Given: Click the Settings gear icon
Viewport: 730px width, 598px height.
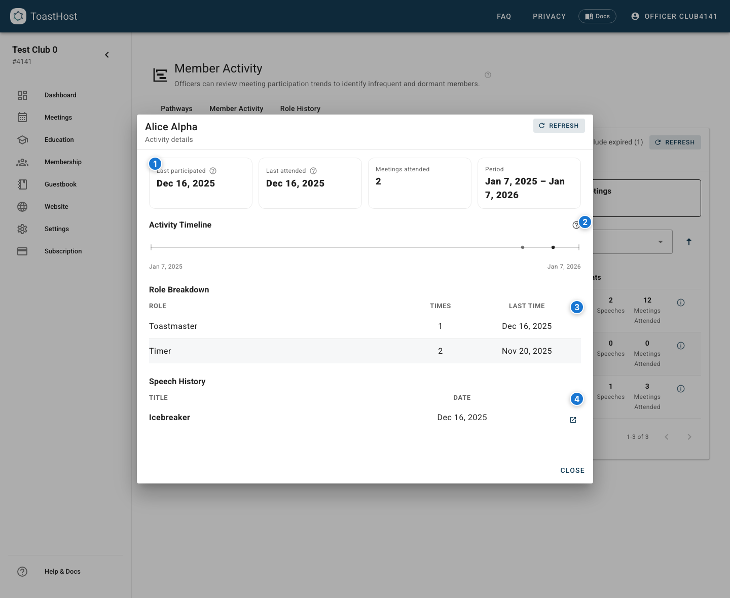Looking at the screenshot, I should coord(22,229).
